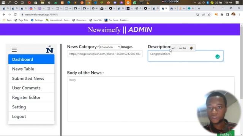Click the orange extension icon beside the star

point(216,14)
